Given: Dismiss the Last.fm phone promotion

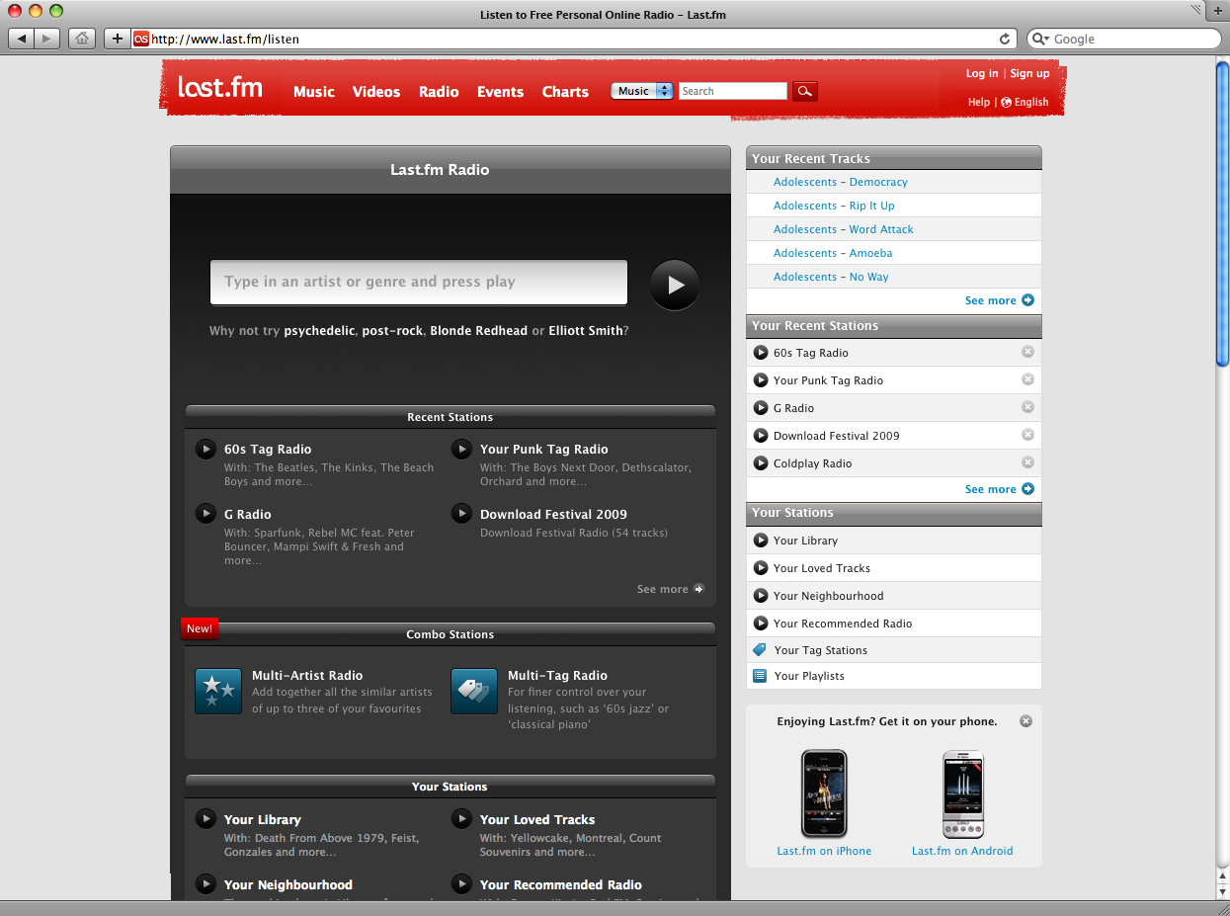Looking at the screenshot, I should pos(1025,720).
